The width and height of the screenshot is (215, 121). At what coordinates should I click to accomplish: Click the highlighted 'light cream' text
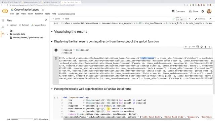[x=147, y=58]
